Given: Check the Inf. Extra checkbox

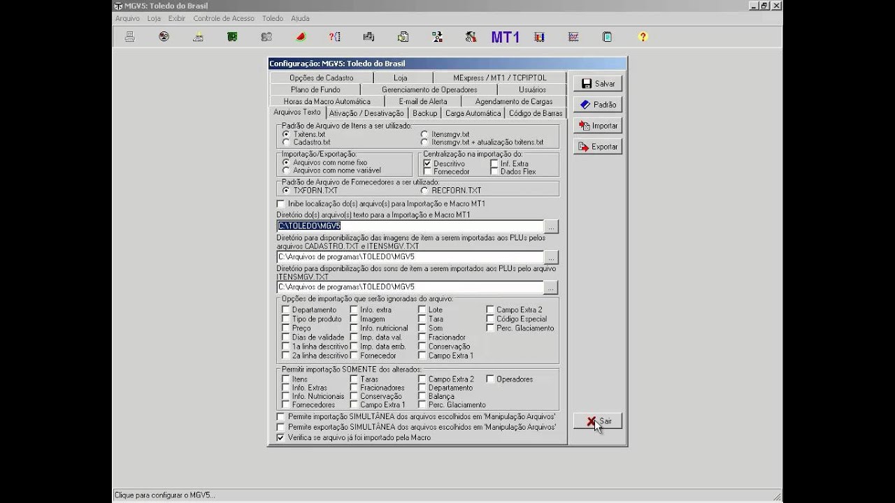Looking at the screenshot, I should (x=494, y=163).
